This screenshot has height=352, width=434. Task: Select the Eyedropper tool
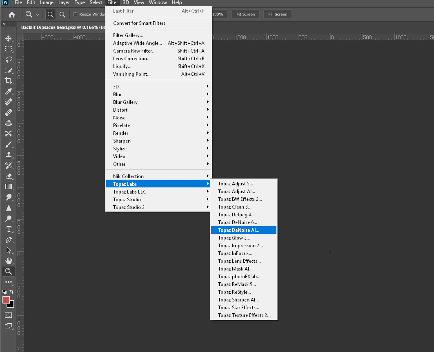[x=8, y=91]
